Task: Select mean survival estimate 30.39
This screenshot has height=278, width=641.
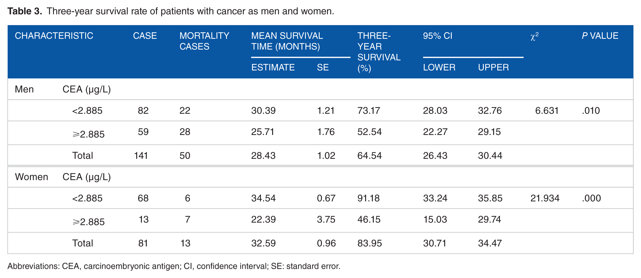Action: (263, 111)
